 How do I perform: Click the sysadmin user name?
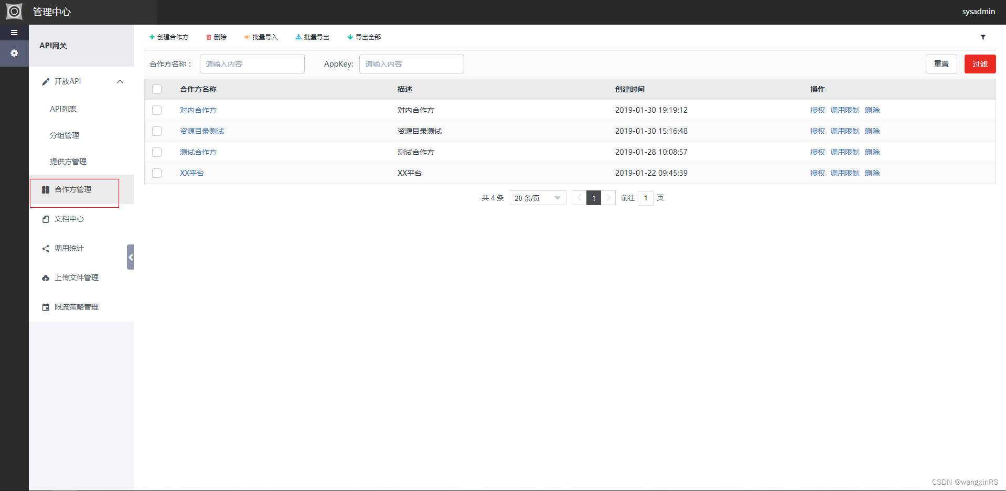click(x=979, y=12)
